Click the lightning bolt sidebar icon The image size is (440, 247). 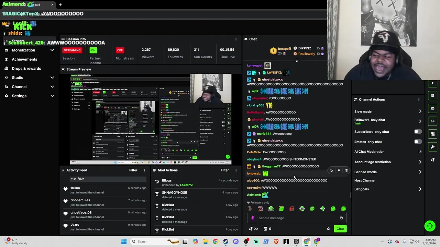(x=432, y=83)
